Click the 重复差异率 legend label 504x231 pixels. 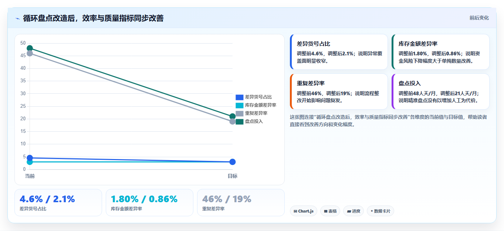pos(256,113)
